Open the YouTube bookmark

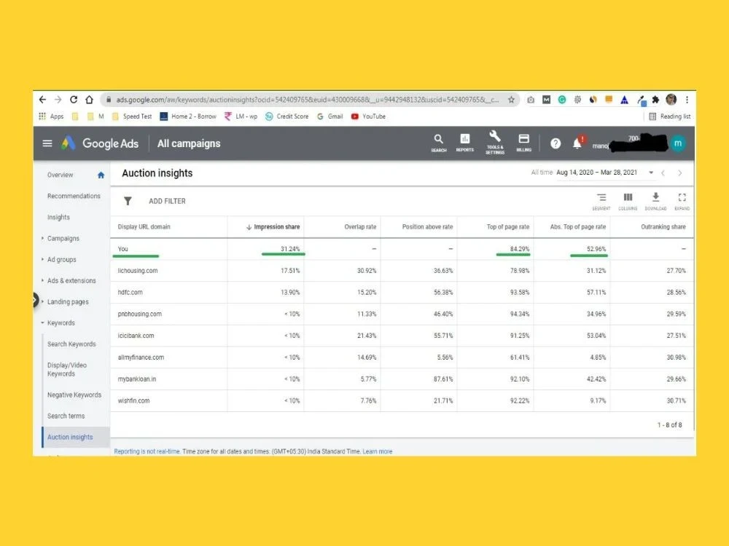click(368, 116)
